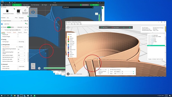Expand the Ironing Type dropdown
172x97 pixels.
pos(21,42)
